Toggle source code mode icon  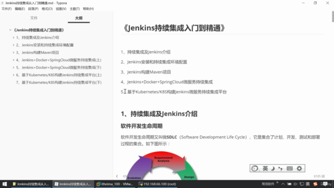[125, 176]
